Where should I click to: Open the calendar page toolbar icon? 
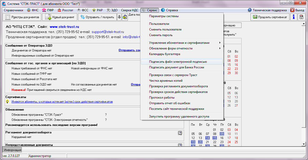point(302,17)
